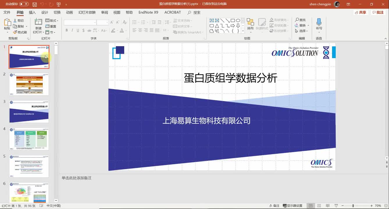Click the Paste (粘贴) clipboard icon

[x=7, y=23]
